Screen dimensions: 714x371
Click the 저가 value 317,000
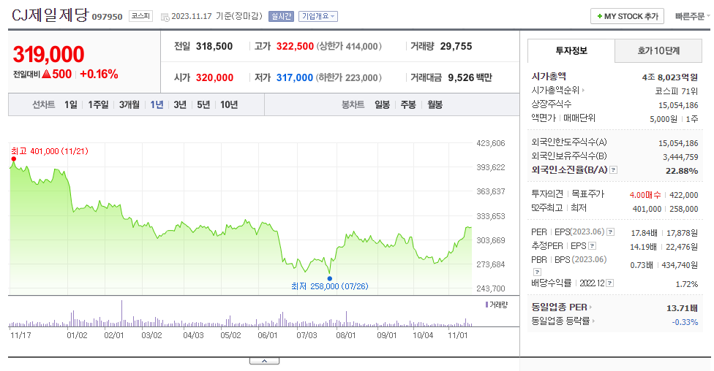294,77
